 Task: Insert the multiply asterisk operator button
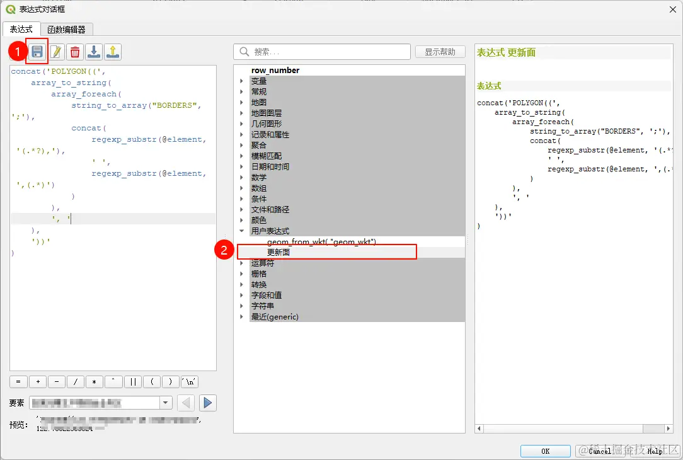coord(94,382)
